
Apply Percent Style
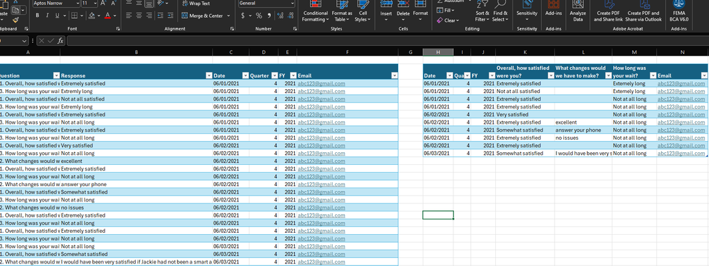pos(259,15)
